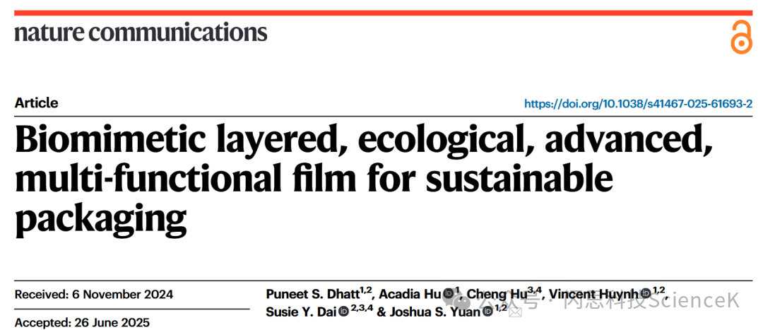Open Joshua S. Yuan's ORCID icon
The height and width of the screenshot is (330, 763).
[487, 312]
